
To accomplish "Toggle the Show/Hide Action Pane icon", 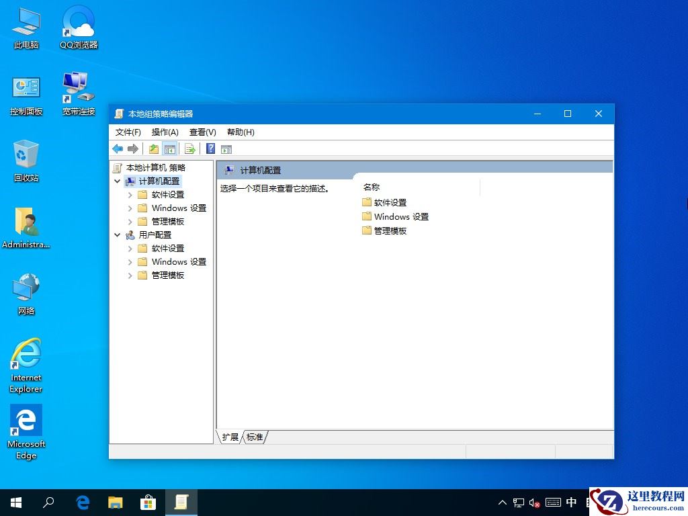I will (x=226, y=148).
